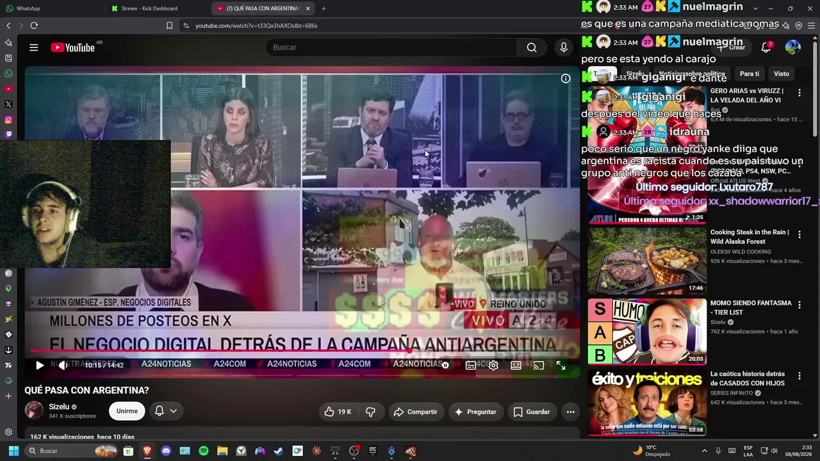This screenshot has width=820, height=461.
Task: Open options for Cooking Steak in the Rain video
Action: pos(799,234)
